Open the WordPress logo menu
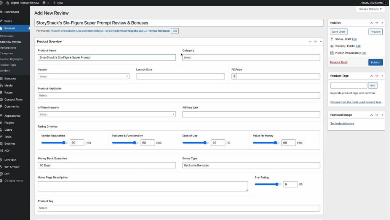The width and height of the screenshot is (390, 220). pos(1,3)
